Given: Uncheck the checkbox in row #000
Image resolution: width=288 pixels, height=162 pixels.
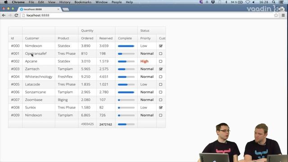Looking at the screenshot, I should (x=161, y=46).
